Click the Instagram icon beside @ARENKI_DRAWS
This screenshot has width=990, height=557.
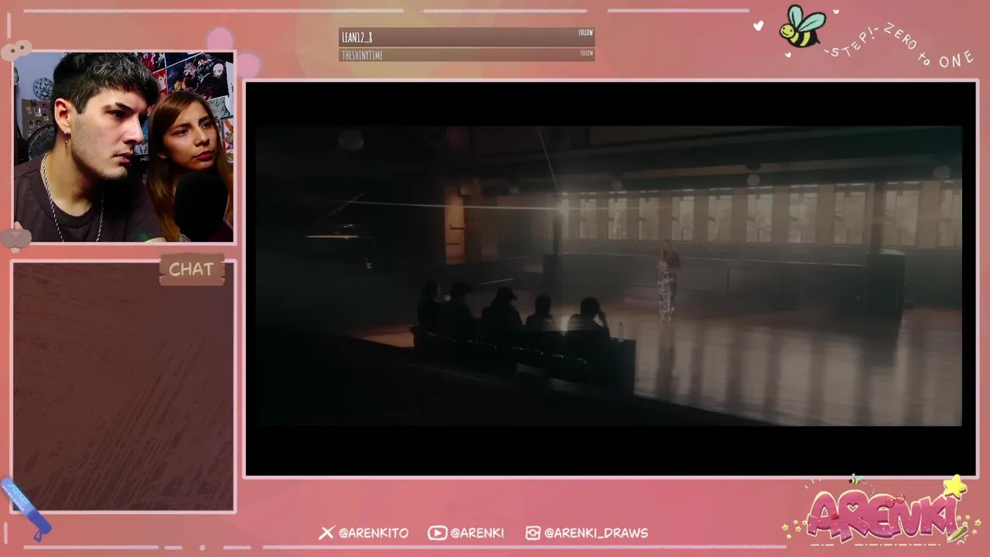coord(533,532)
